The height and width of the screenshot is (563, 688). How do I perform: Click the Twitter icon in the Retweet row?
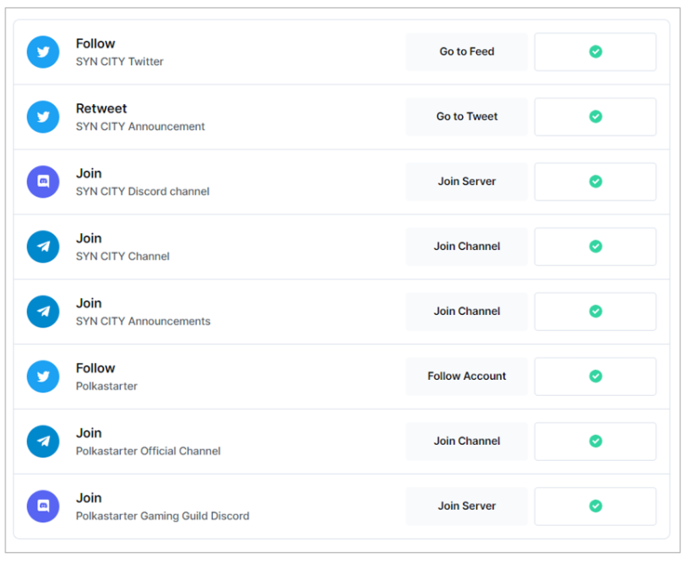click(43, 117)
